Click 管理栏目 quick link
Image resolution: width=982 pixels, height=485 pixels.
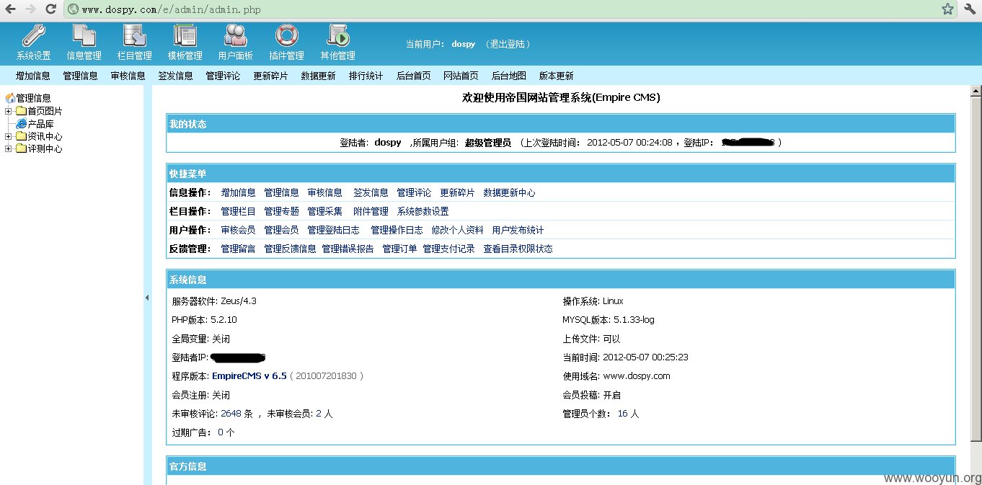[239, 211]
